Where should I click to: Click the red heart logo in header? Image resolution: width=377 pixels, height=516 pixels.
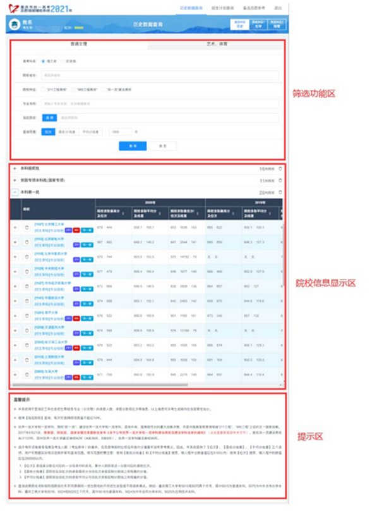pos(13,8)
